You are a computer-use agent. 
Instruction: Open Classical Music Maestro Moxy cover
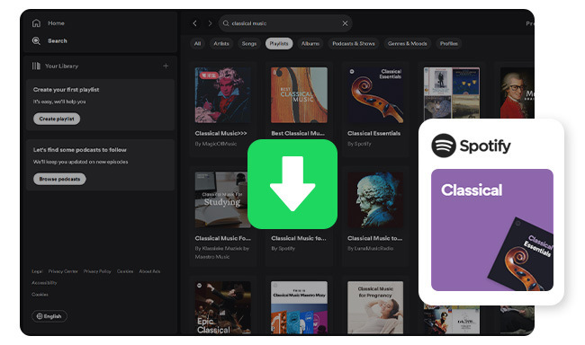pos(299,307)
